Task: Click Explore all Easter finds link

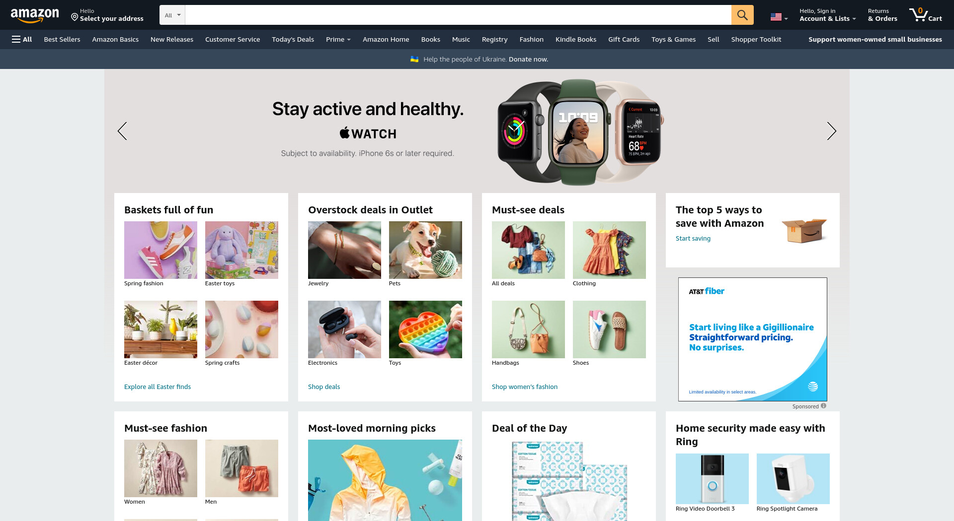Action: (158, 387)
